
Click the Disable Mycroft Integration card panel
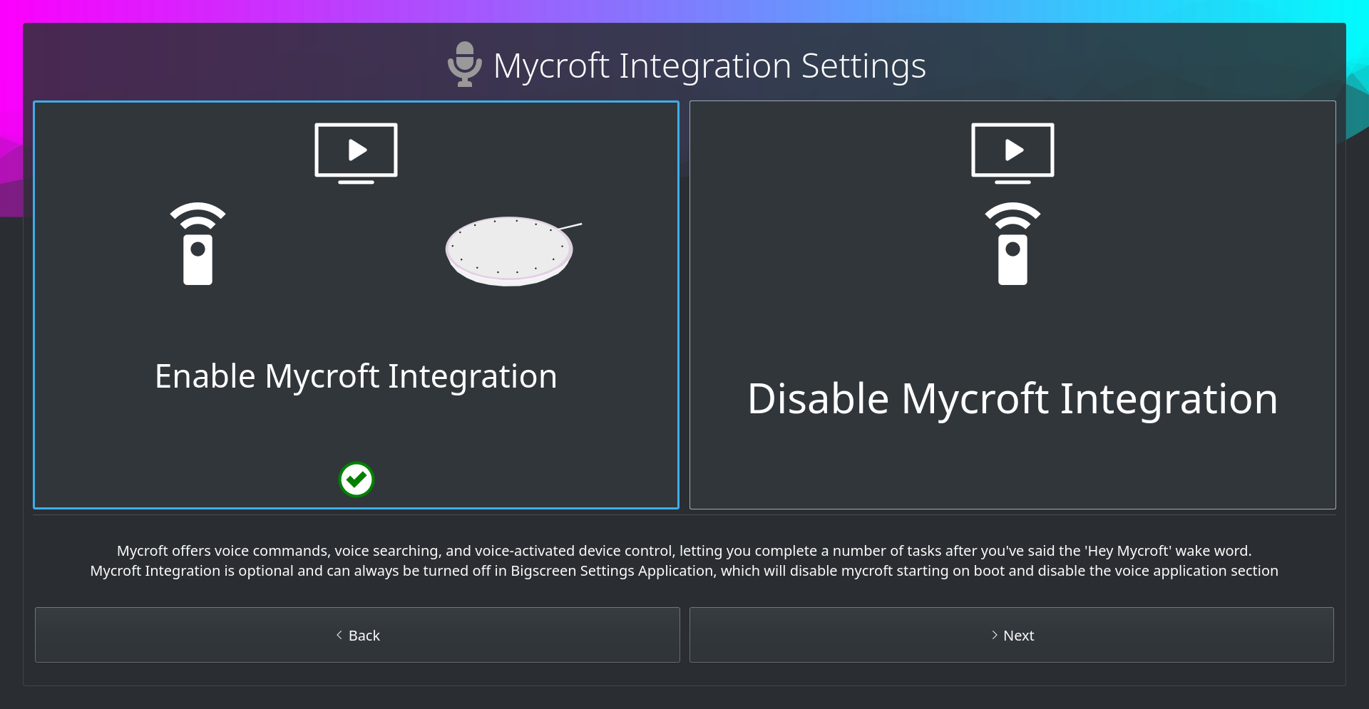(1012, 304)
